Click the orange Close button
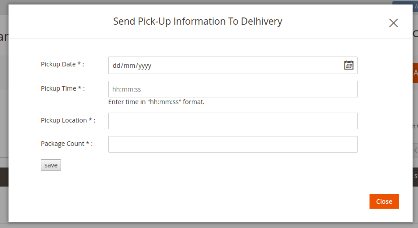418x228 pixels. click(384, 202)
